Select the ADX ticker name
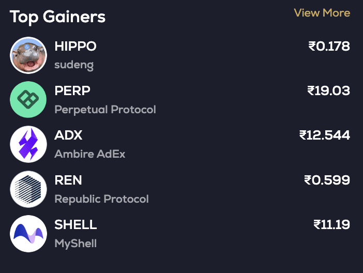The image size is (363, 273). (x=68, y=135)
